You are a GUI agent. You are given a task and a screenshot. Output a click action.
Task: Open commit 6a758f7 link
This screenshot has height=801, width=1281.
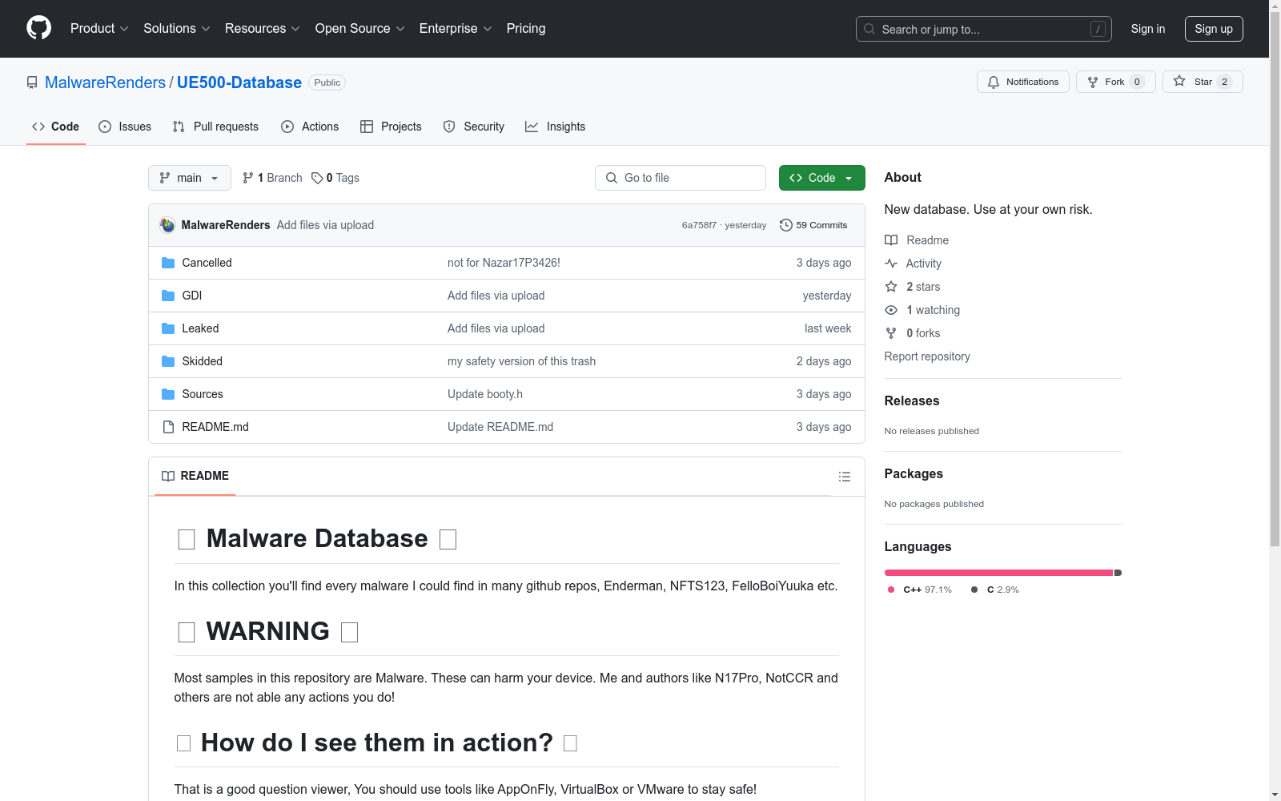click(x=699, y=225)
